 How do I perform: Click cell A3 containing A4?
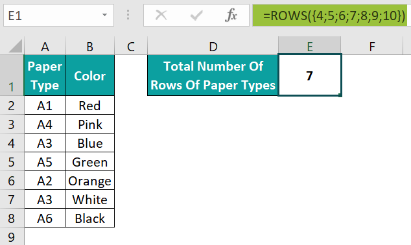[x=45, y=124]
